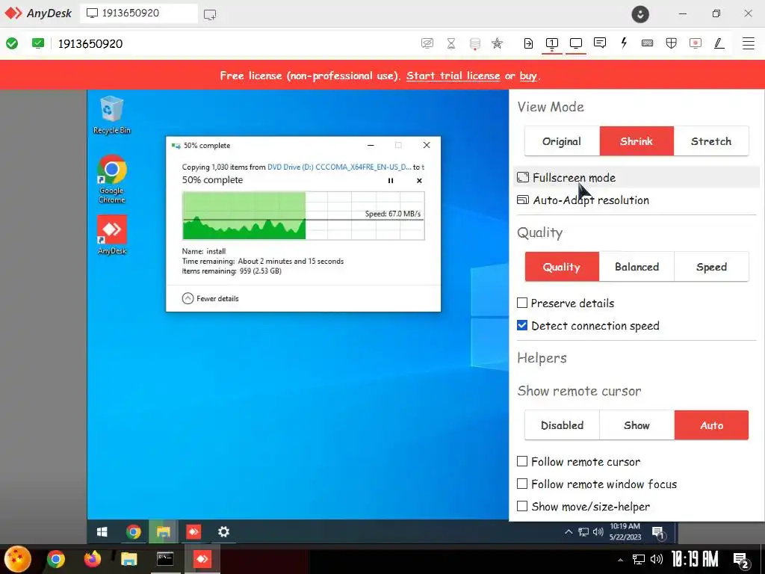Set view mode to Stretch
This screenshot has width=765, height=574.
coord(711,141)
